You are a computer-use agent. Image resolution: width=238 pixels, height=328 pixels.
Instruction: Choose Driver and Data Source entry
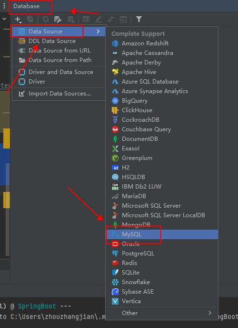59,72
